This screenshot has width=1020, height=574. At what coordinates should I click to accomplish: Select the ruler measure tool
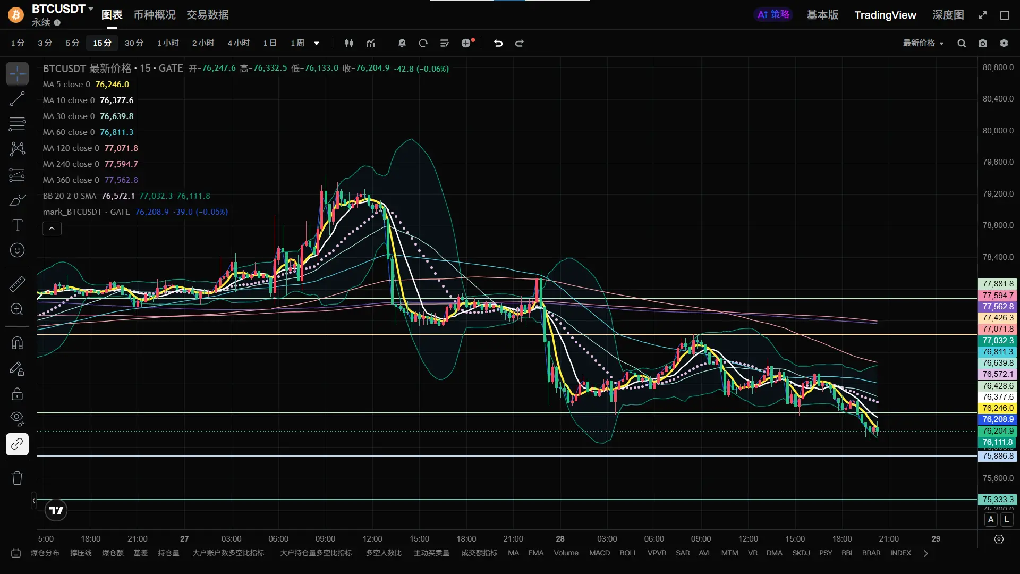click(17, 284)
